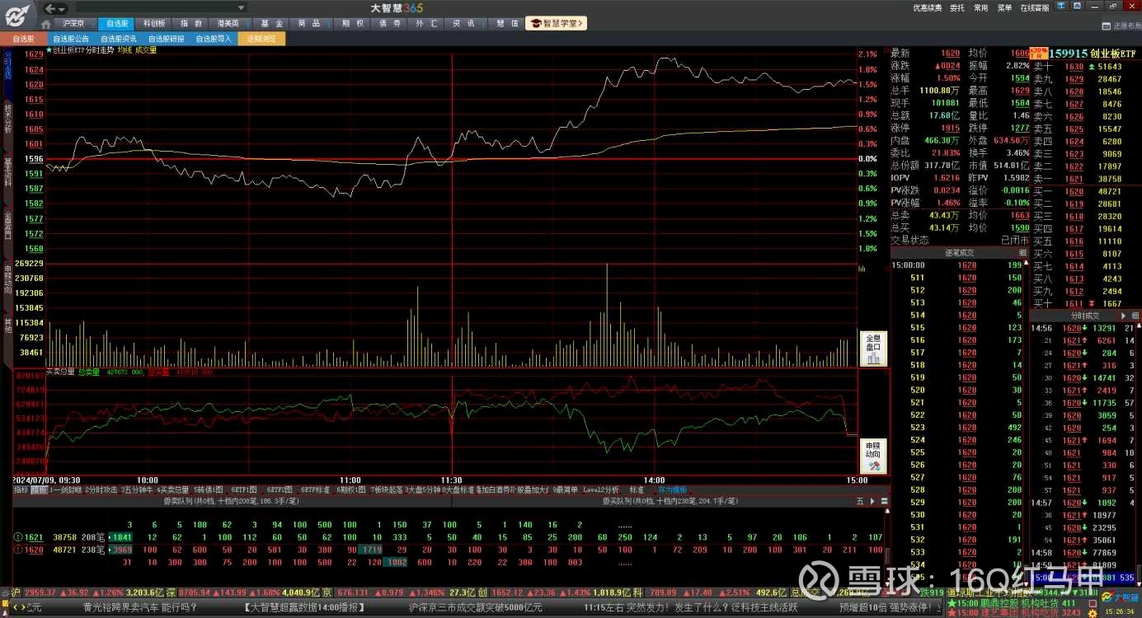
Task: Select the 基本资料 sidebar tab
Action: coord(7,171)
